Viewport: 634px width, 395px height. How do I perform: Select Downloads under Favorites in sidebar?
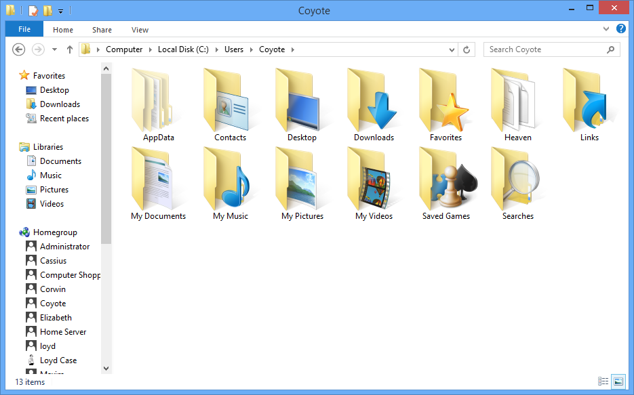60,104
